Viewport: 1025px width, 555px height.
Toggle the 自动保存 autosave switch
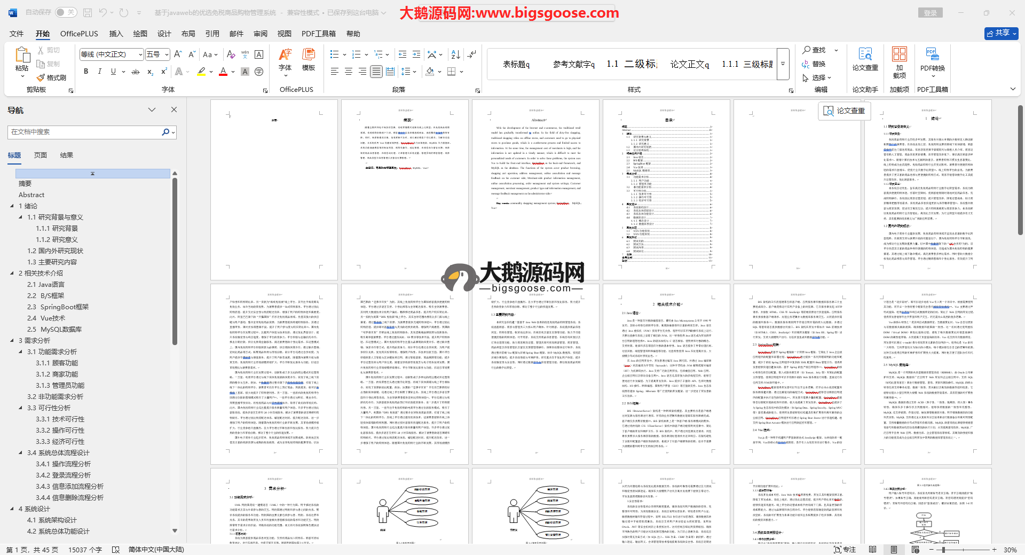coord(66,12)
